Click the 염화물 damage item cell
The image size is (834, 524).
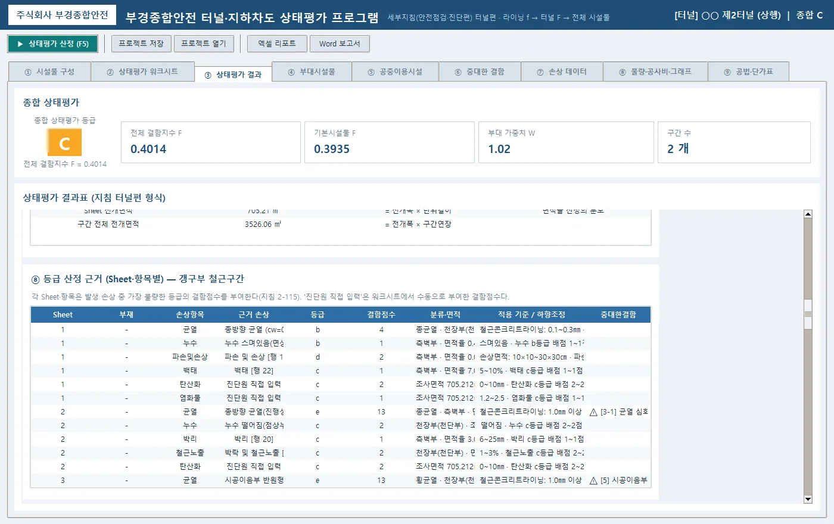190,398
